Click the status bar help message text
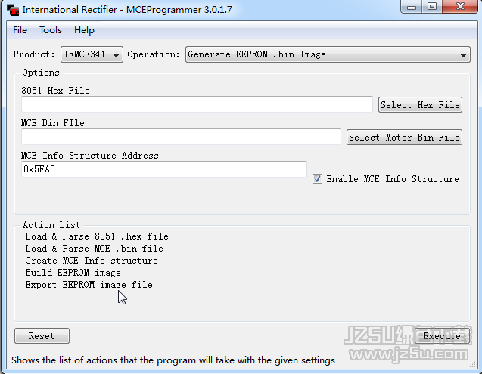Viewport: 482px width, 374px height. (x=173, y=360)
